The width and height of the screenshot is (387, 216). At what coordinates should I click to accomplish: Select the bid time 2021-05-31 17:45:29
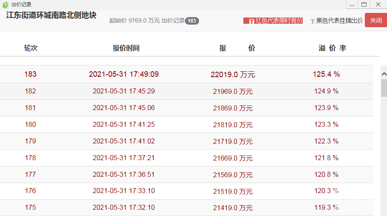[x=124, y=91]
